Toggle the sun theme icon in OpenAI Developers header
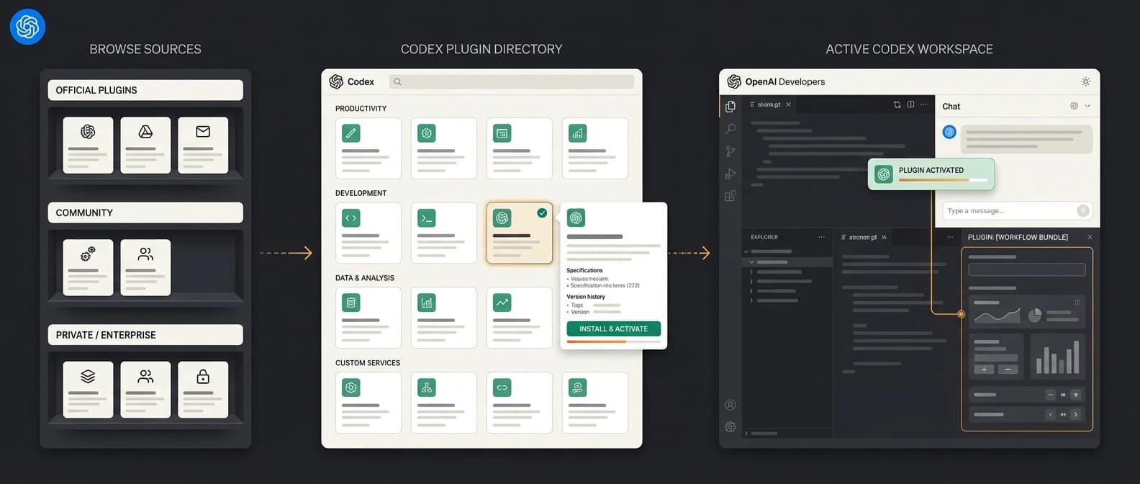This screenshot has height=484, width=1140. (1086, 81)
